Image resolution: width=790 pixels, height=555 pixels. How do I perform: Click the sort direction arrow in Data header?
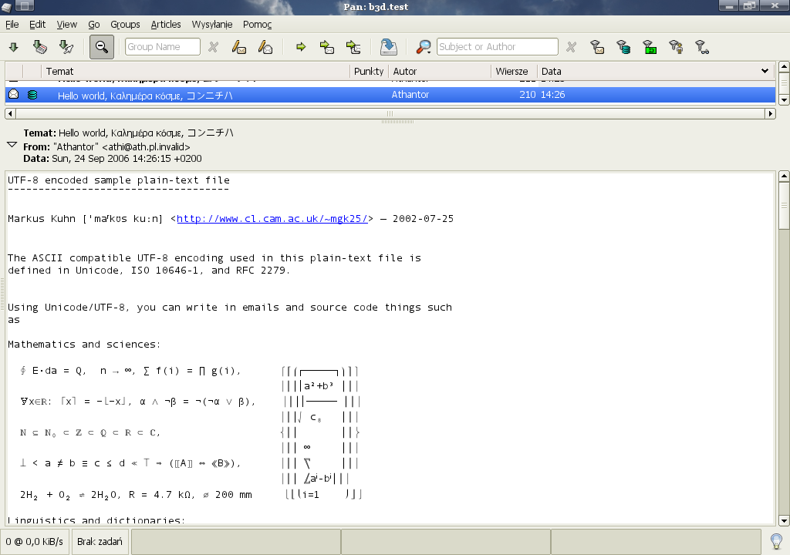[x=765, y=71]
